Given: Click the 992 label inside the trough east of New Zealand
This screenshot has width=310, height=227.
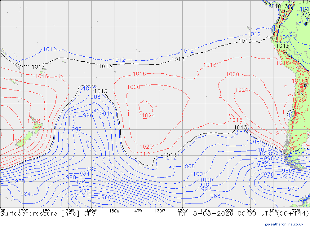Looking at the screenshot, I should pos(77,129).
